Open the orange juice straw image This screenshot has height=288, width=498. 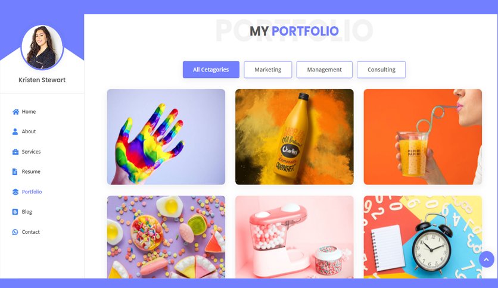coord(423,137)
